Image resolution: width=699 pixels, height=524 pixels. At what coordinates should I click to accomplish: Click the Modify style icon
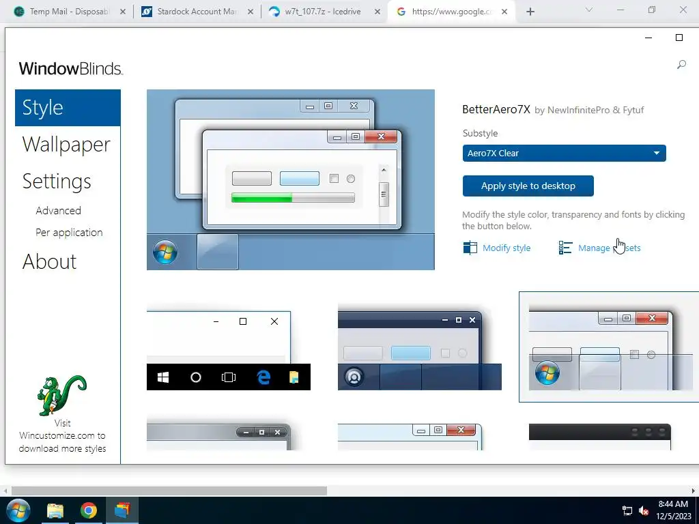(x=470, y=248)
